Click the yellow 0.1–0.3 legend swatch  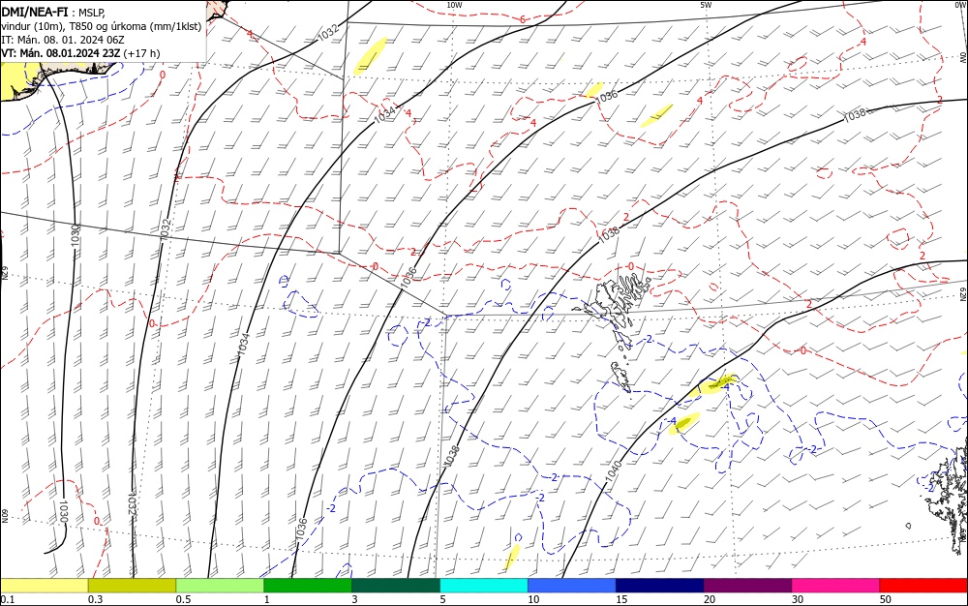tap(45, 586)
